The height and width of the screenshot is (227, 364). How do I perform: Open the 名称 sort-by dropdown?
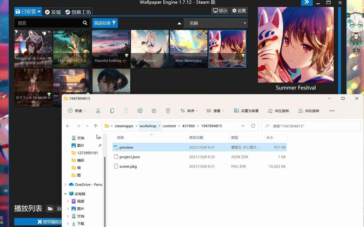[216, 23]
